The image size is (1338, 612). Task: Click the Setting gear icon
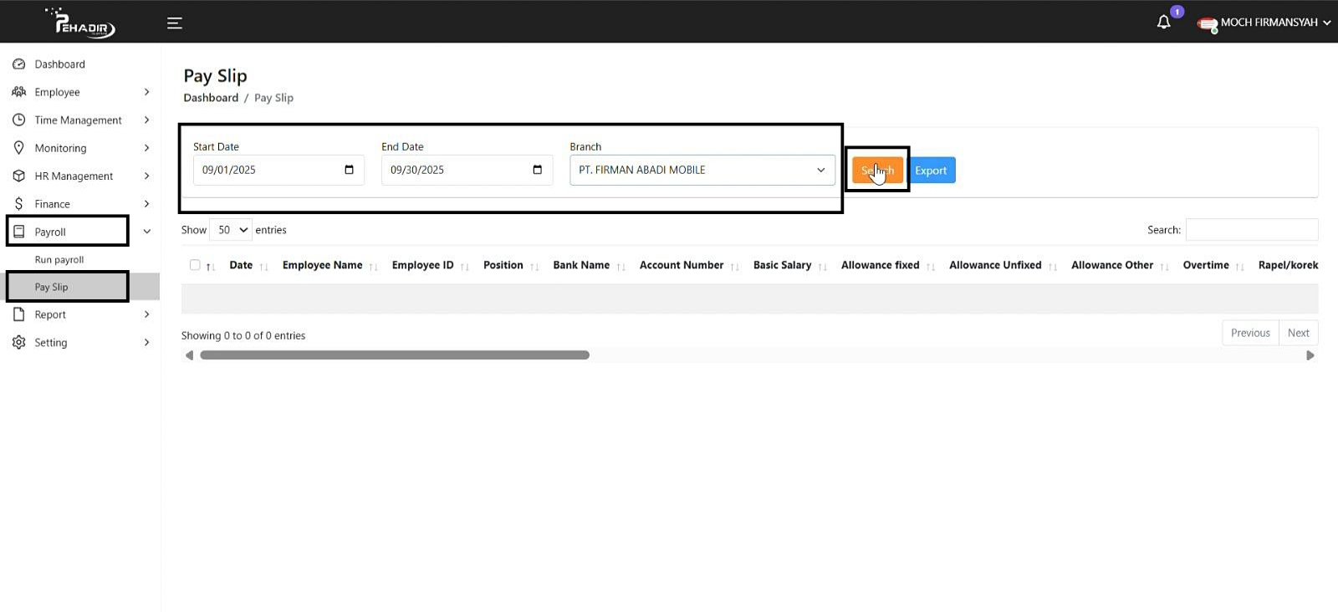pos(19,343)
